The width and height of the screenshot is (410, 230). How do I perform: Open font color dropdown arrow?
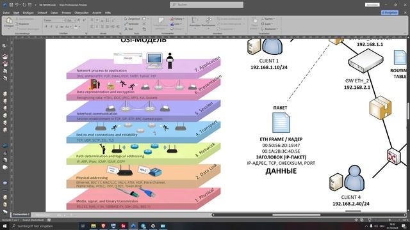click(79, 27)
